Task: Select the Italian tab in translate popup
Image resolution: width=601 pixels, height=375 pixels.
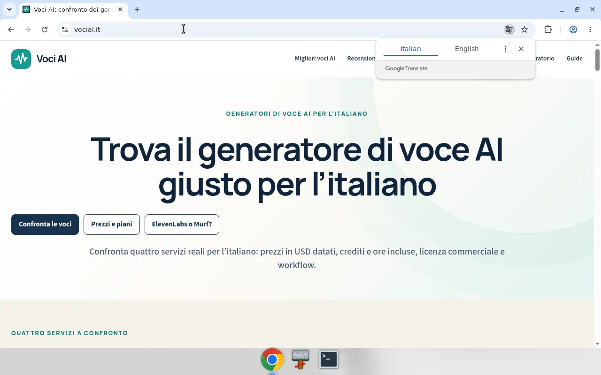Action: pos(411,49)
